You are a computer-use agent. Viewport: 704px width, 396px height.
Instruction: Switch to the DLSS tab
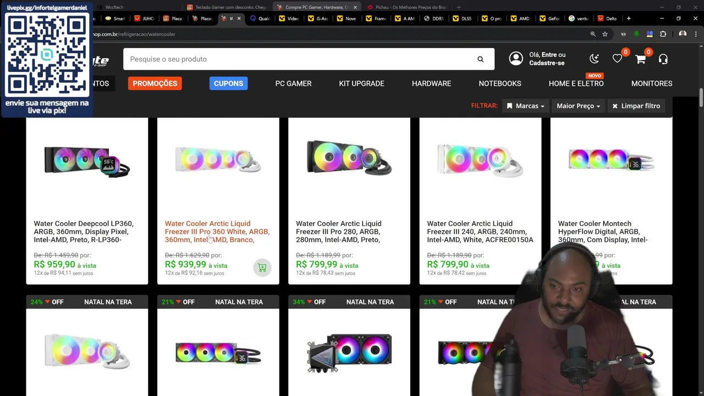click(463, 18)
